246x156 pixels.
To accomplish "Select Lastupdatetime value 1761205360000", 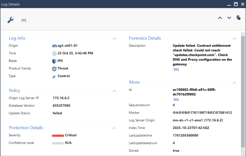I will point(185,135).
